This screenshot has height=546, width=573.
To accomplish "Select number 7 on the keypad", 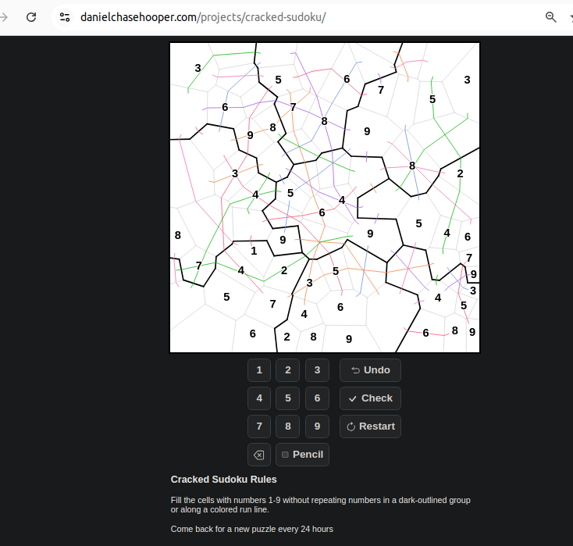I will [x=259, y=426].
